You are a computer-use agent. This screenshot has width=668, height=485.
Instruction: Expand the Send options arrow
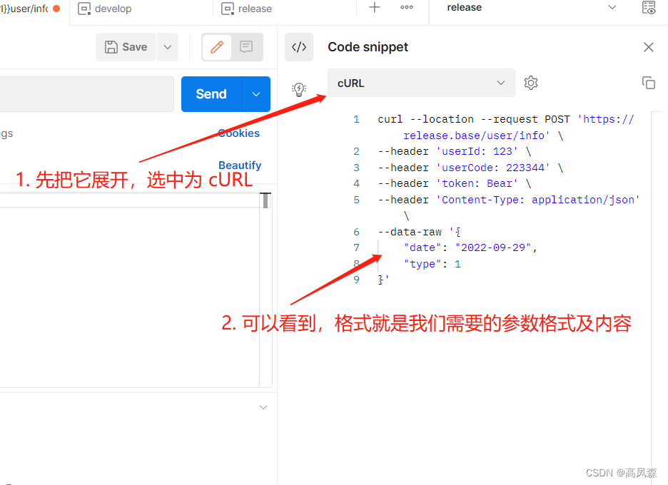click(256, 94)
